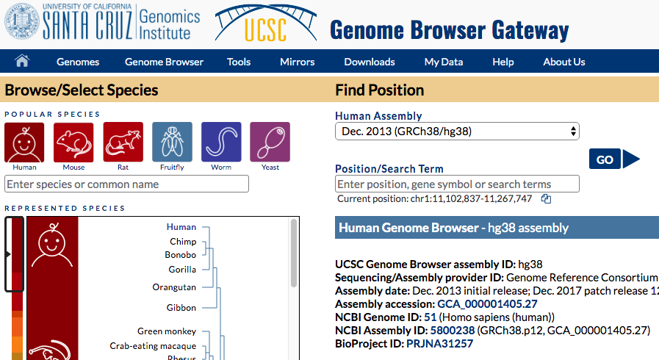This screenshot has height=360, width=659.
Task: Click the species tree scrollbar thumb
Action: point(294,253)
